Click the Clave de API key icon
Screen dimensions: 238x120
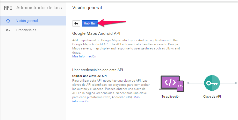point(212,83)
